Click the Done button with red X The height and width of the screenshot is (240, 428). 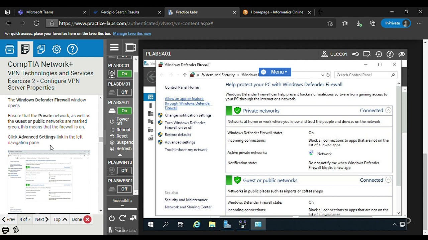tap(81, 219)
